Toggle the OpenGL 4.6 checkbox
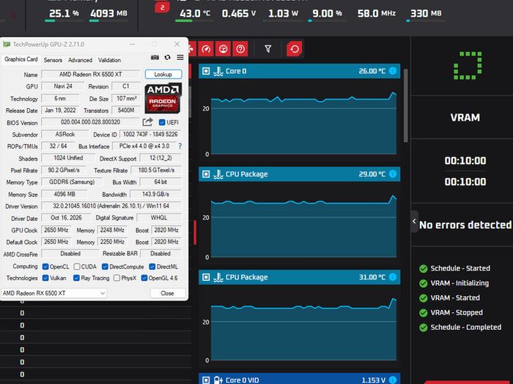 click(144, 278)
